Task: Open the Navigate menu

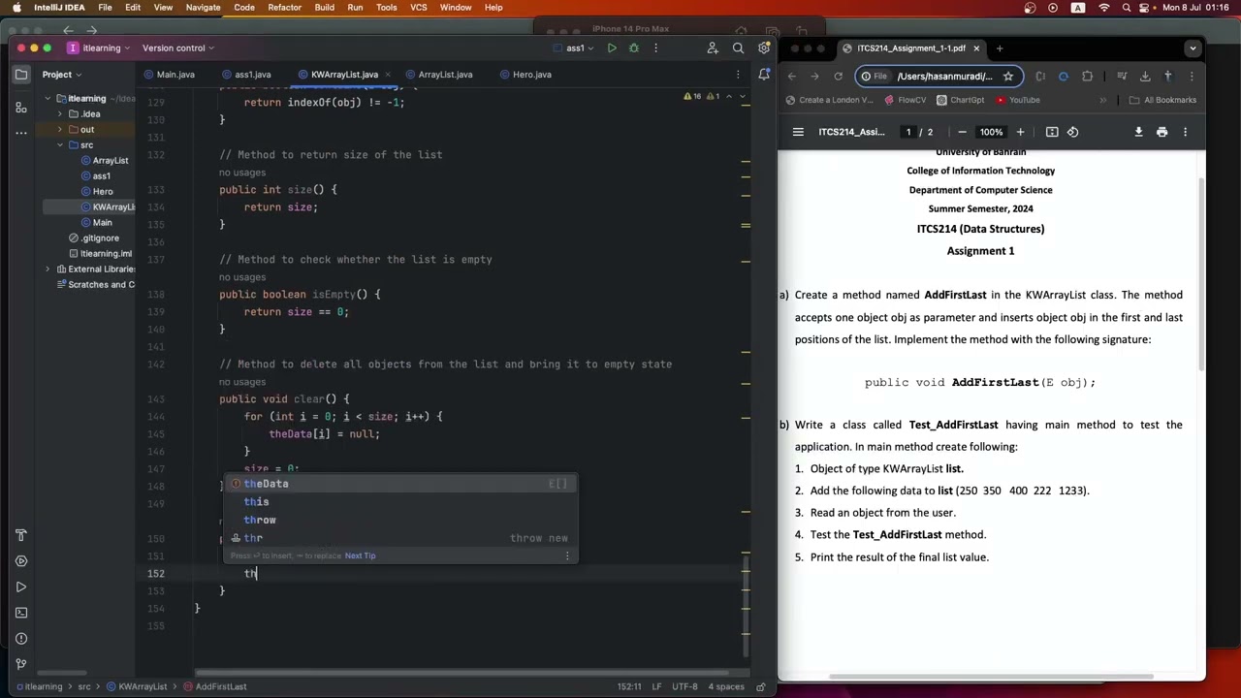Action: (203, 8)
